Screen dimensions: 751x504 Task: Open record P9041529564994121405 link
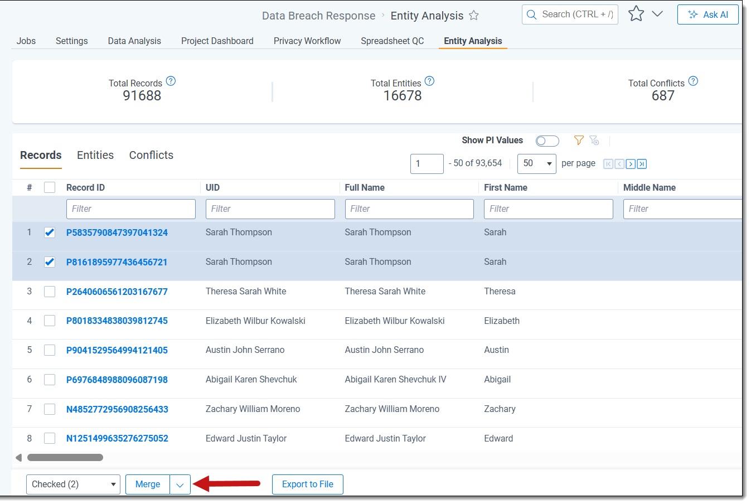[x=117, y=351]
